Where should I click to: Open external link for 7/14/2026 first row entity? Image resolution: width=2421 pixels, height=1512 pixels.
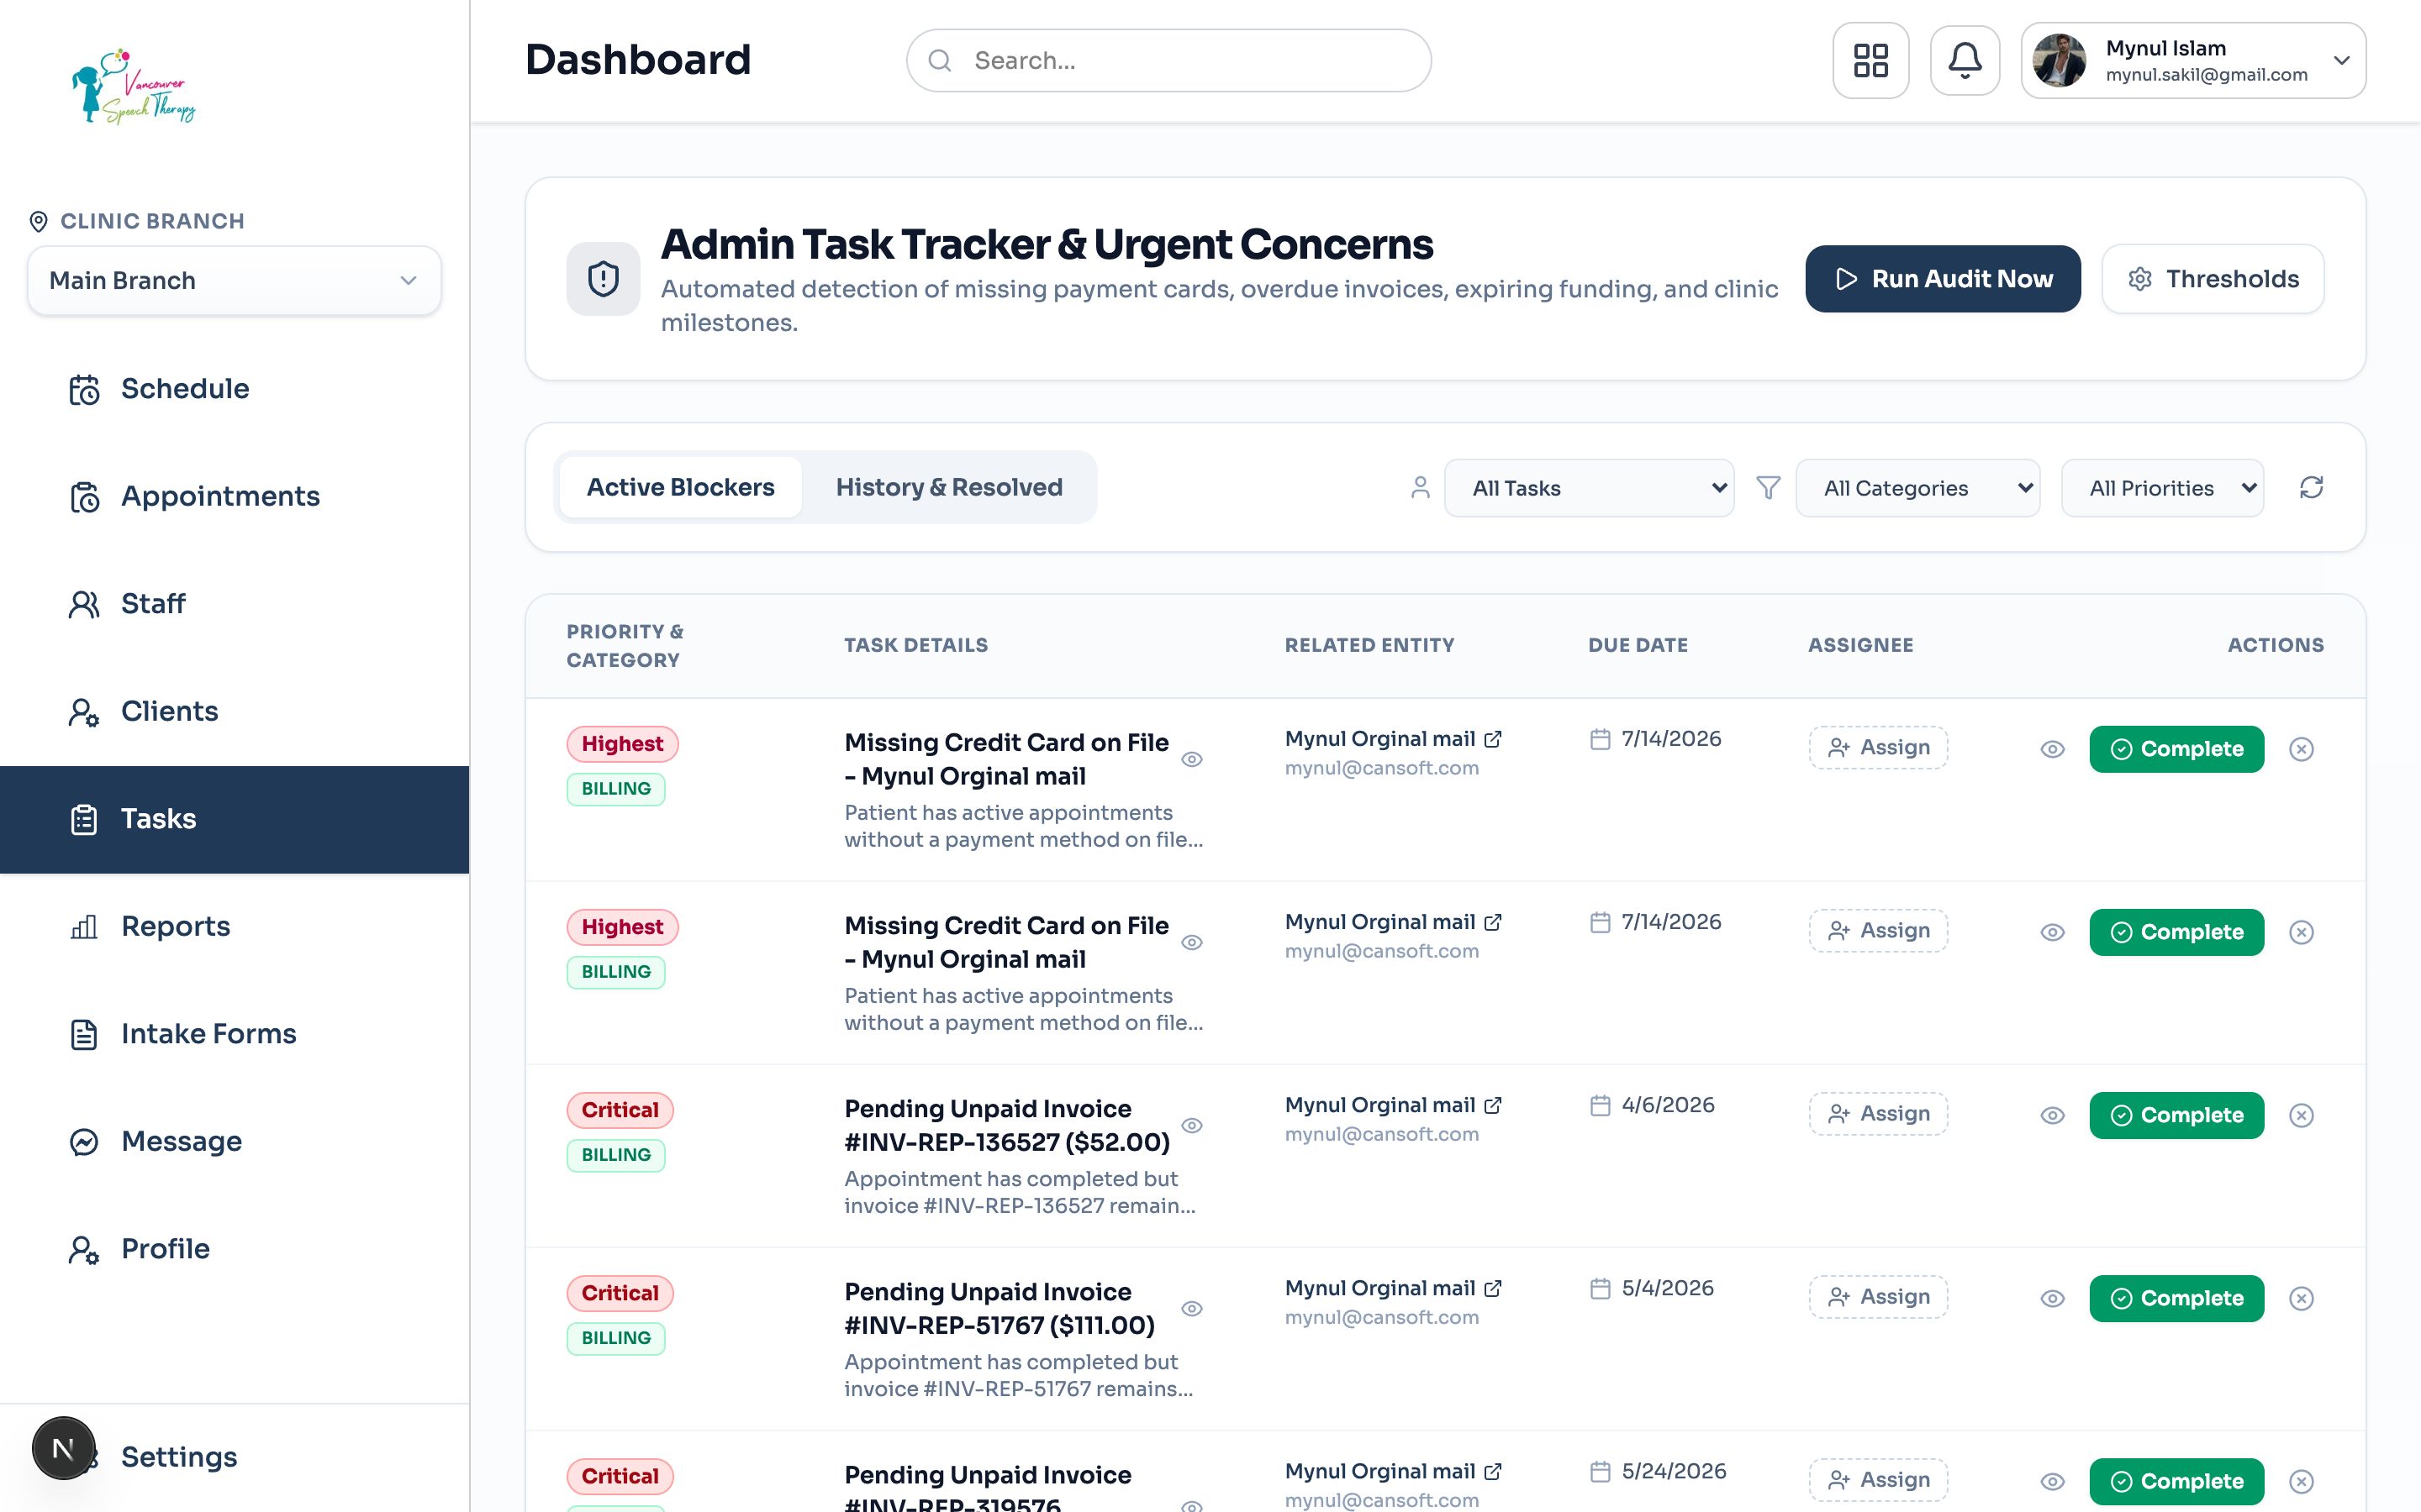point(1493,739)
